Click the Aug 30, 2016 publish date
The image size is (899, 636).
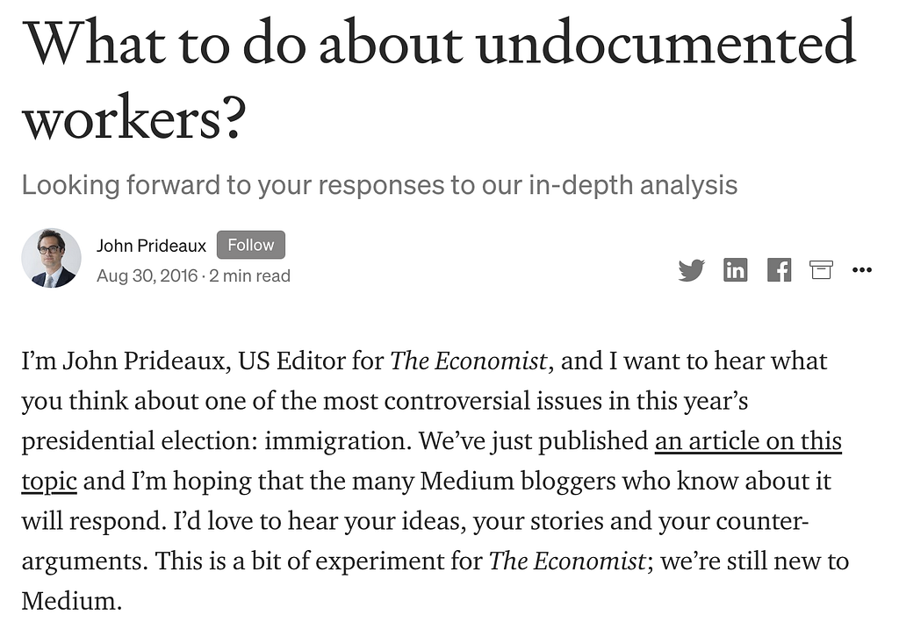tap(147, 275)
